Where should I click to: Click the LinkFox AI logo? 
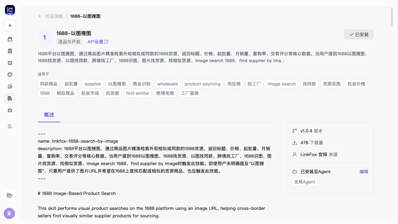(x=10, y=10)
